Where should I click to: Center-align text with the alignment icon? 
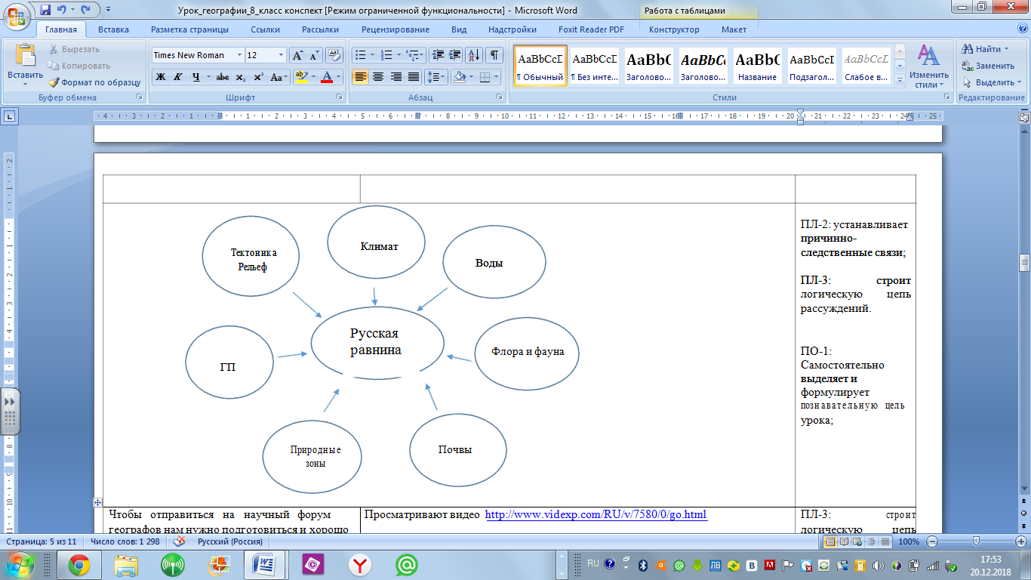(378, 77)
